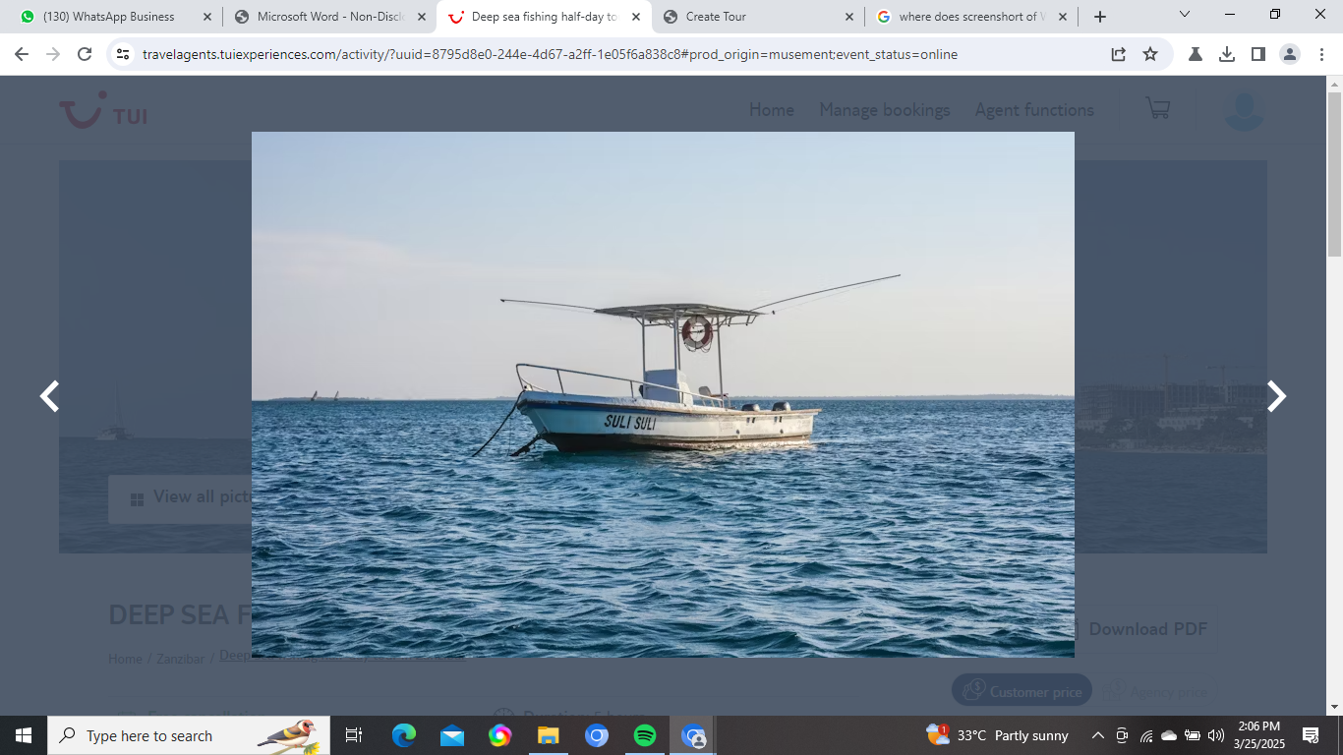Open Chrome profile avatar
Viewport: 1343px width, 755px height.
(1290, 54)
